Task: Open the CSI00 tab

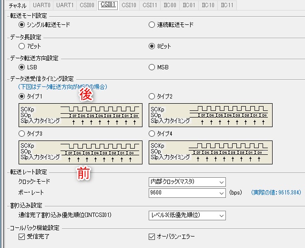Action: coord(87,5)
